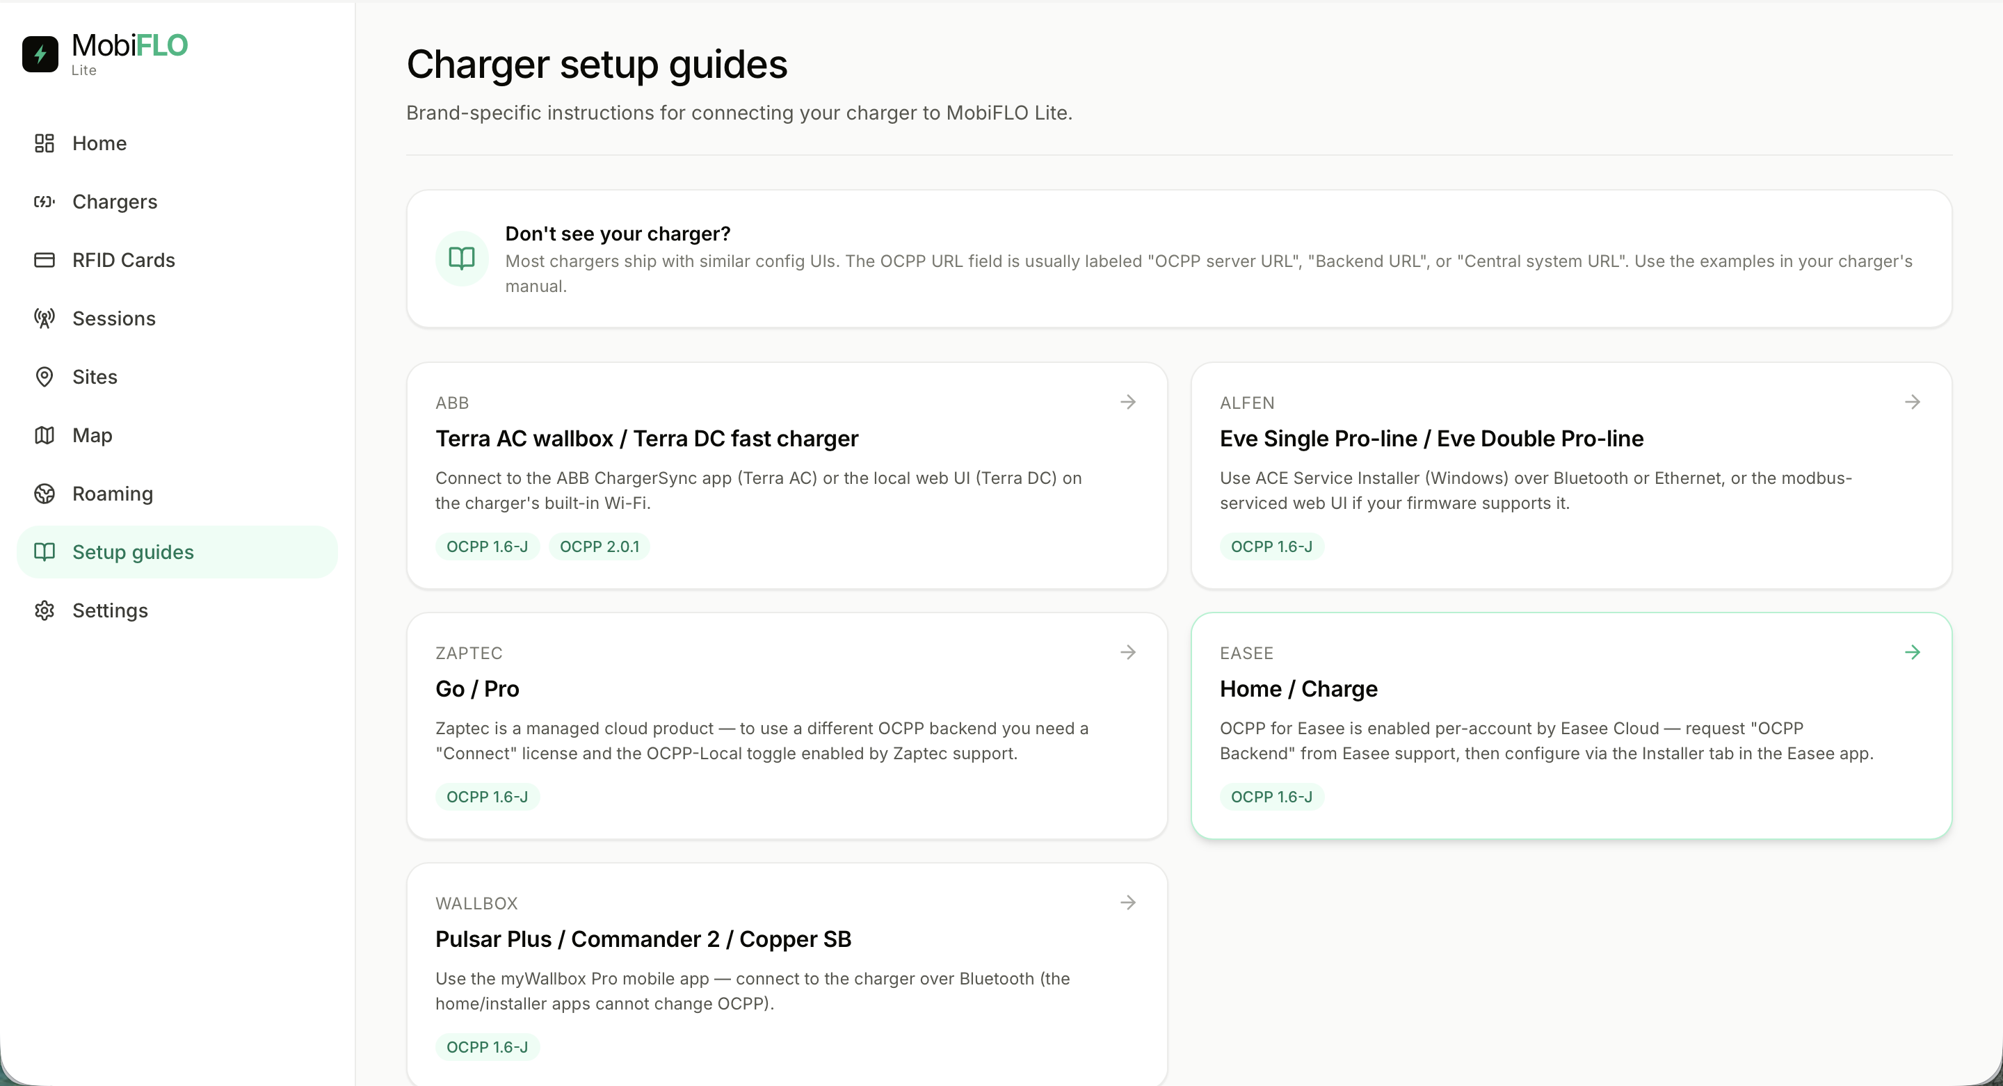
Task: Click the EASEE brand label
Action: tap(1246, 653)
